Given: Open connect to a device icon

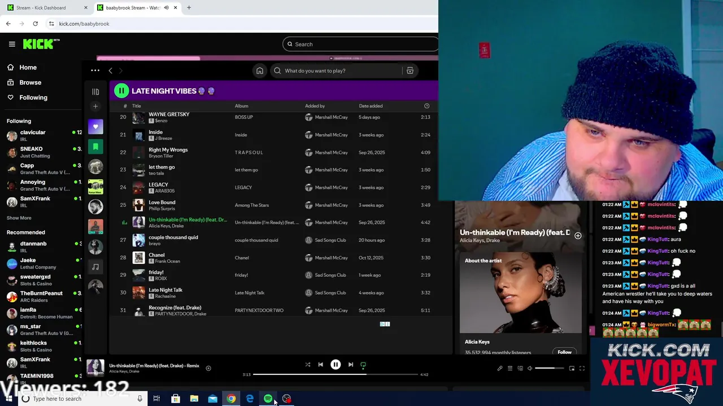Looking at the screenshot, I should click(520, 368).
